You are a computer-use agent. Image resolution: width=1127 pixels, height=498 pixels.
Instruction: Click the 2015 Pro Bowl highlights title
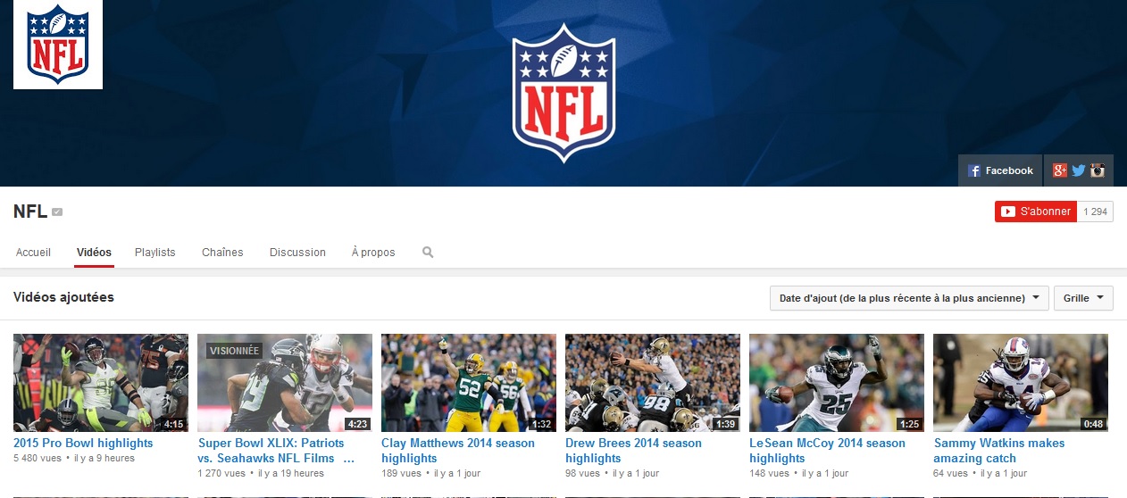click(83, 443)
